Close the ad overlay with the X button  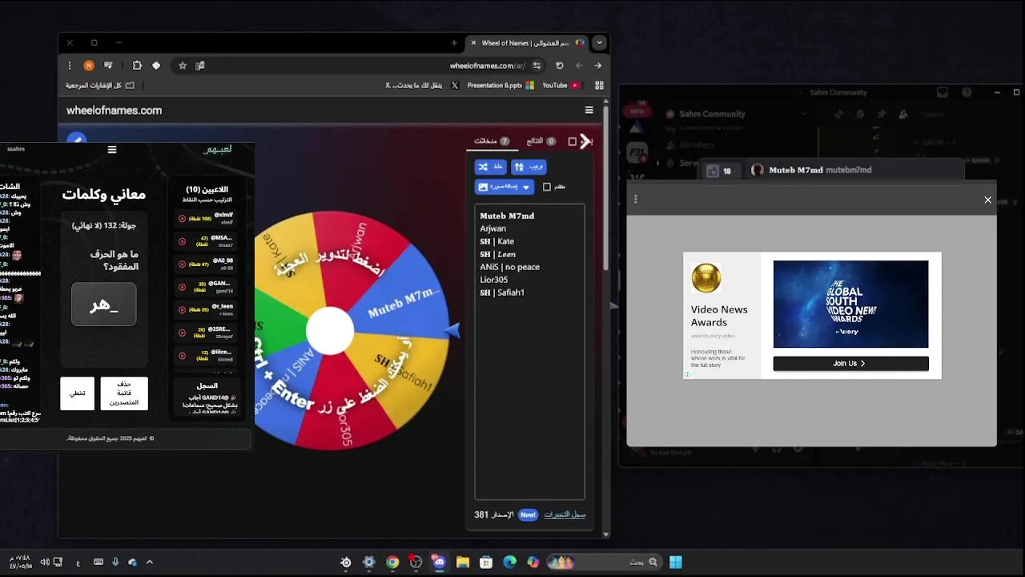(987, 200)
